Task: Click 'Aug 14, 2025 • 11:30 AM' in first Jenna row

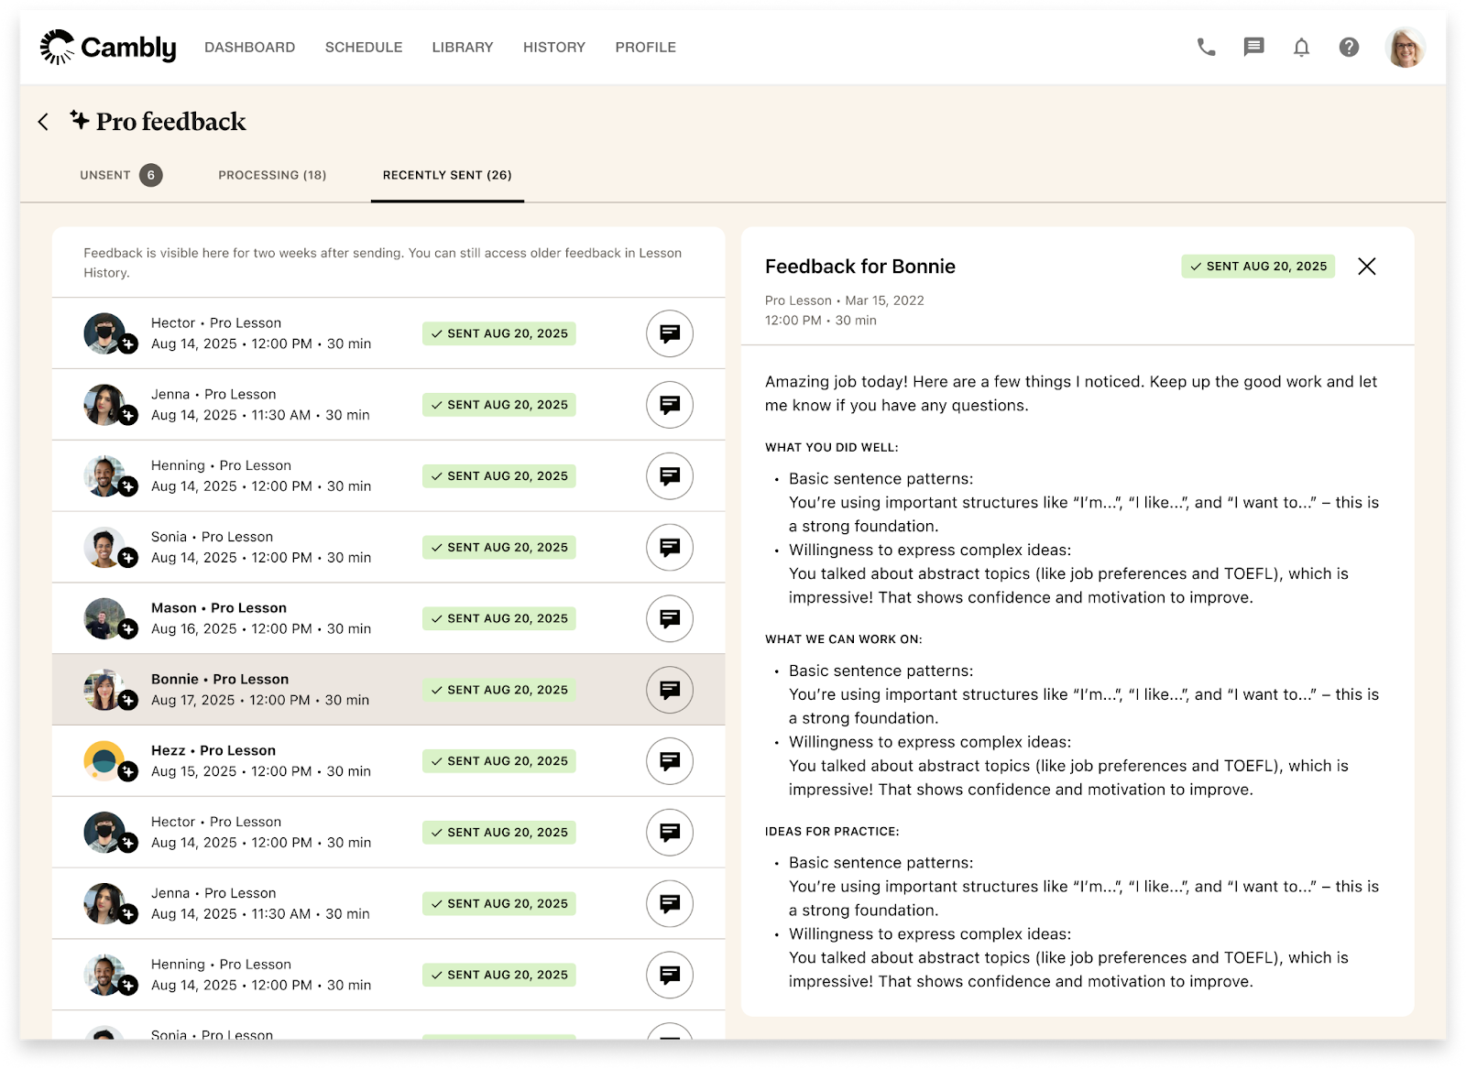Action: point(231,415)
